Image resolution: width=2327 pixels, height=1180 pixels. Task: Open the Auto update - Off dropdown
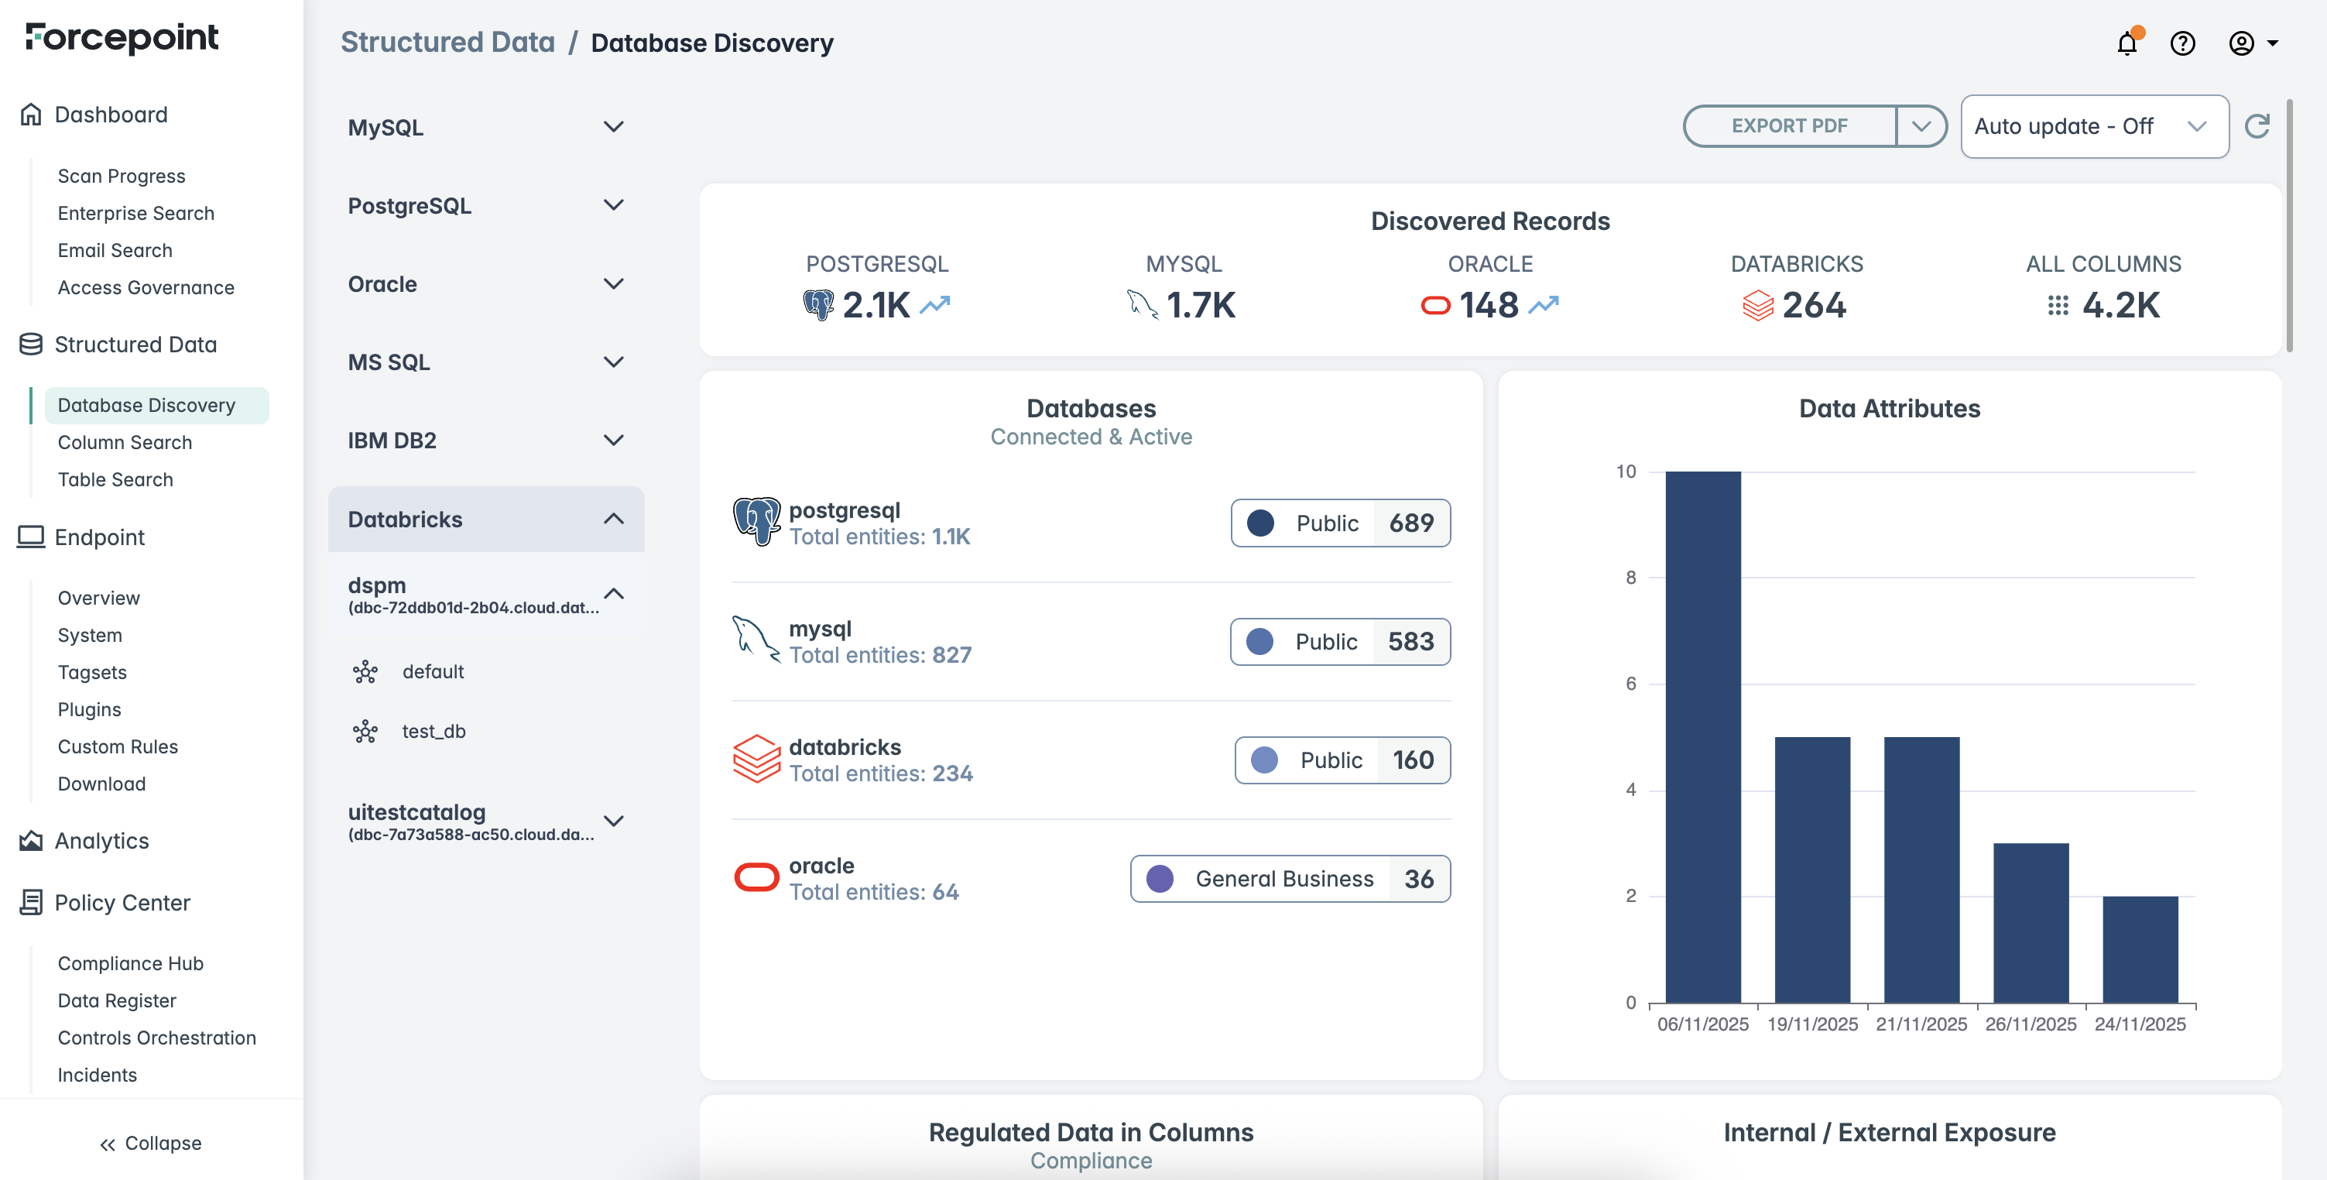pos(2093,126)
